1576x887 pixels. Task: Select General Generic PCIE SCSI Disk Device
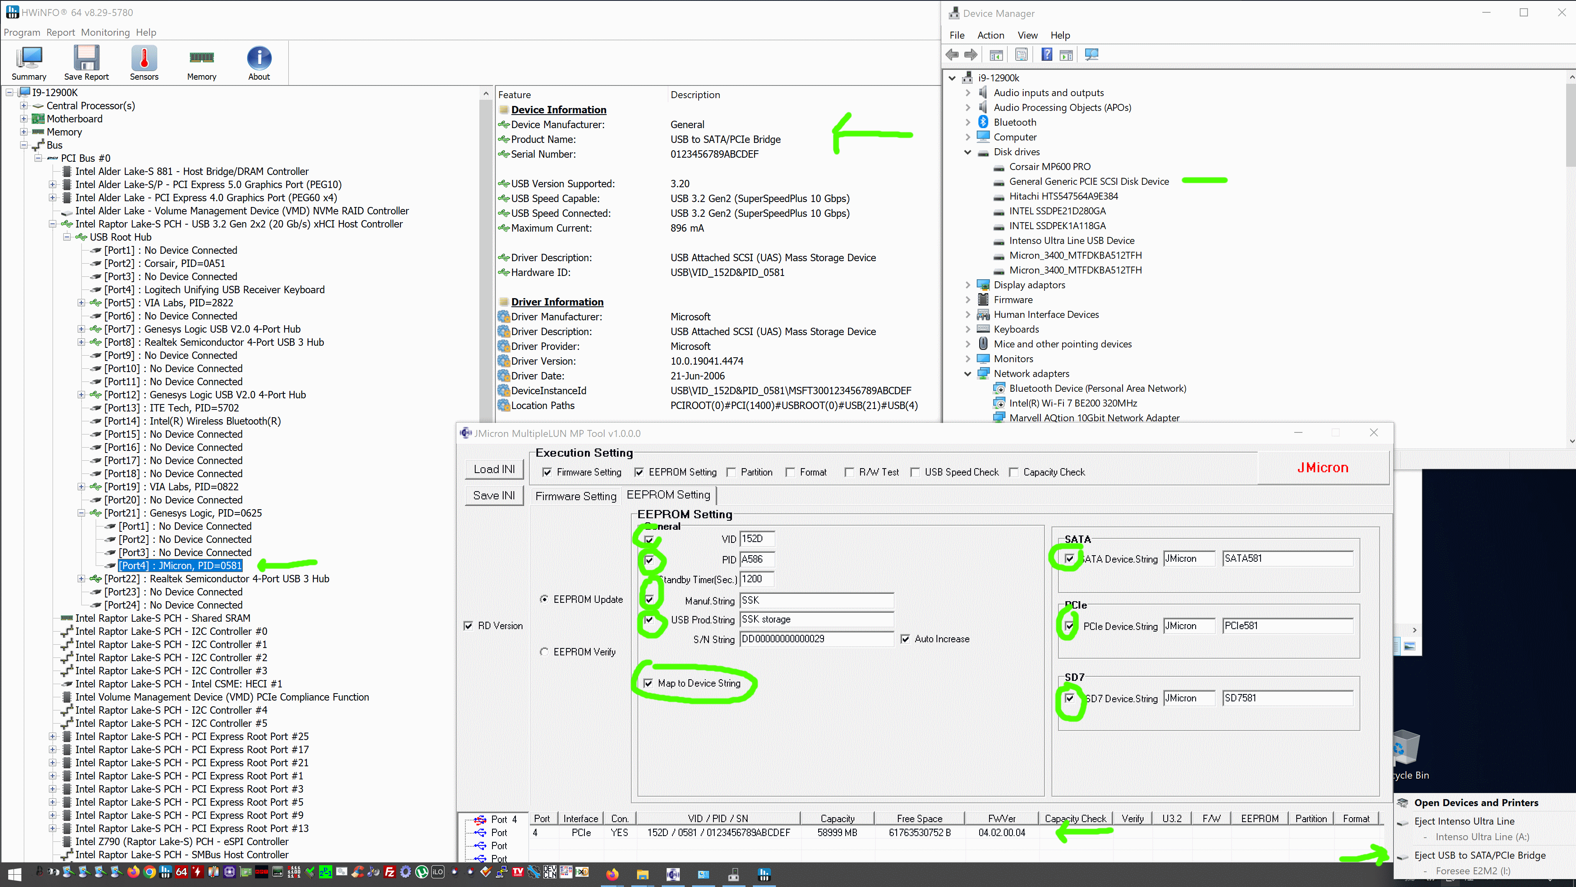pos(1088,182)
